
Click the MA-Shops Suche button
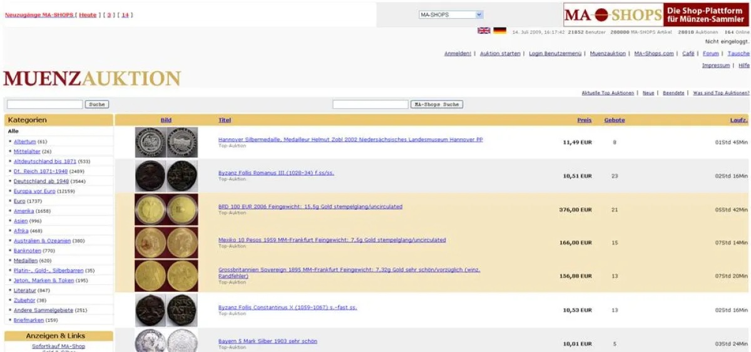point(437,105)
